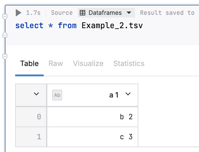Image resolution: width=199 pixels, height=152 pixels.
Task: Select row index 1
Action: (31, 137)
